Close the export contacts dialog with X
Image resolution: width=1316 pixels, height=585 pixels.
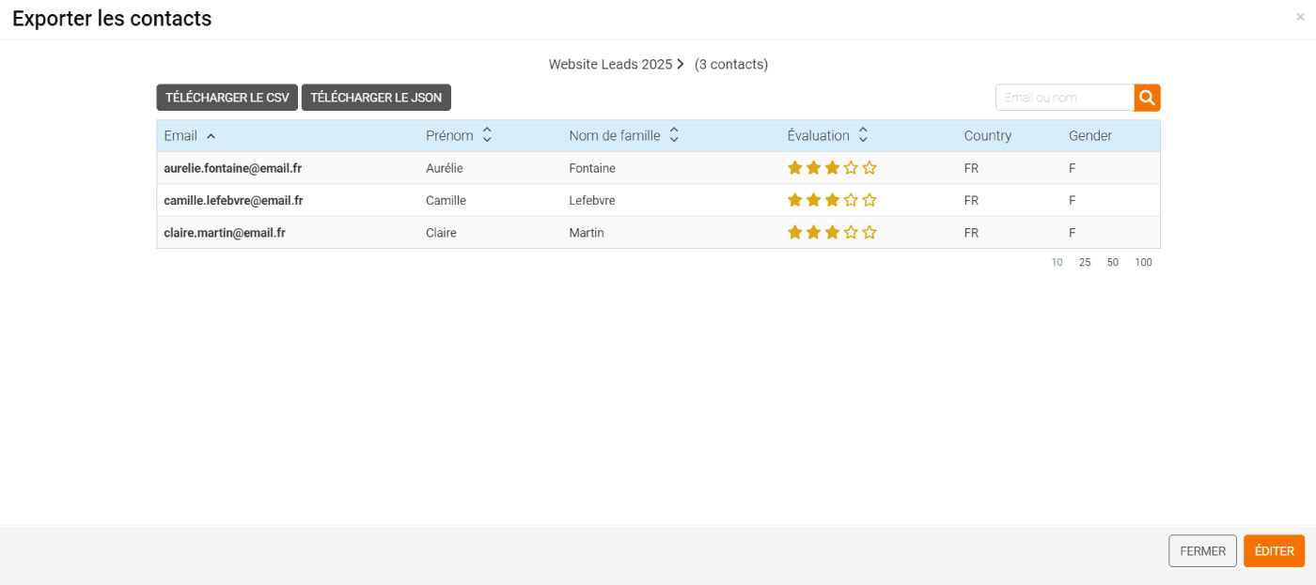point(1300,17)
